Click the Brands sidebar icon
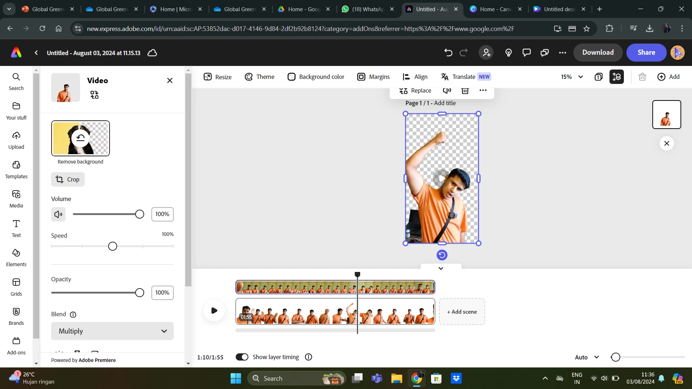The image size is (692, 389). tap(16, 316)
